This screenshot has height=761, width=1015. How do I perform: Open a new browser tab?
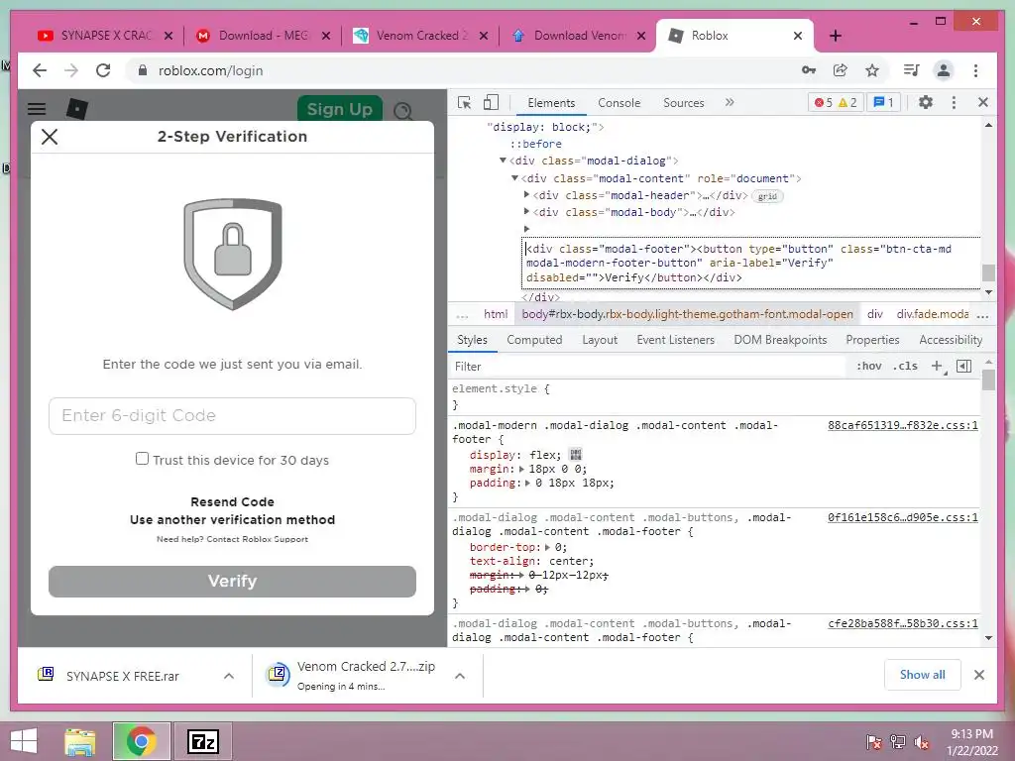click(835, 36)
